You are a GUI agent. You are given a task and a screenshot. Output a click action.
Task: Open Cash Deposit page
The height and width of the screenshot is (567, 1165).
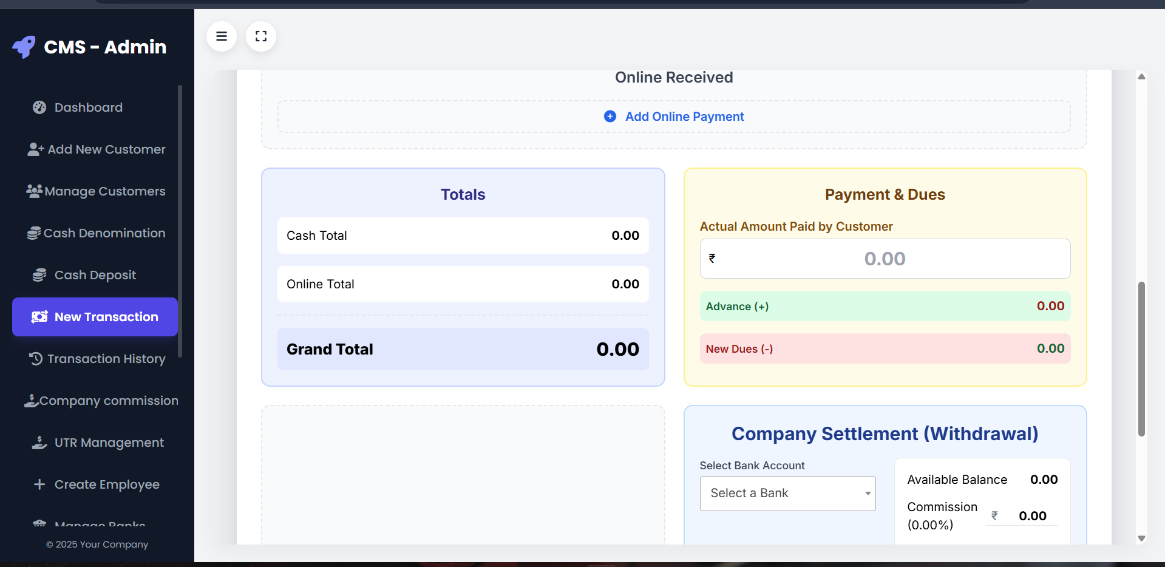[x=95, y=275]
